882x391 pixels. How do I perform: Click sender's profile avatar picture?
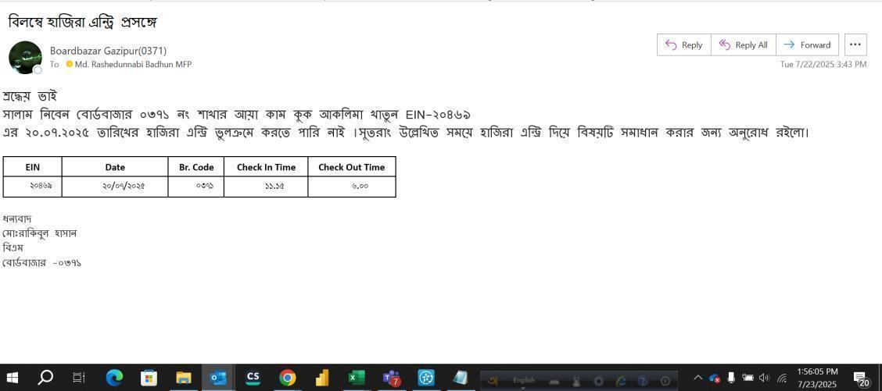tap(25, 58)
